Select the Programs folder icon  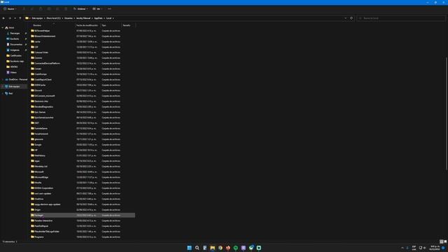[x=33, y=237]
